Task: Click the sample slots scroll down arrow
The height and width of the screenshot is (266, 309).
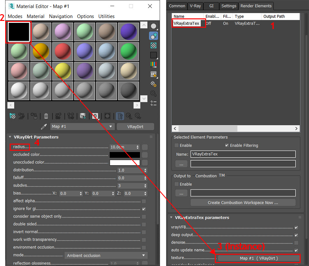Action: coord(144,98)
